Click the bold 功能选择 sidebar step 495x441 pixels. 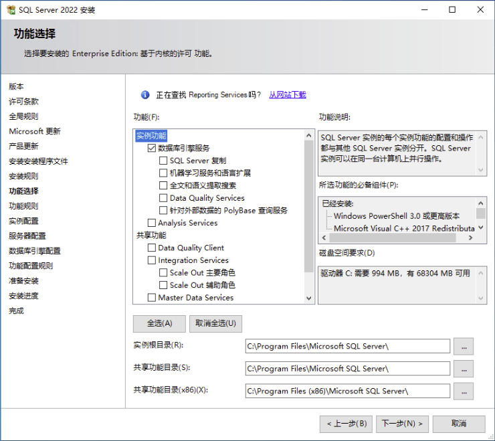[x=23, y=191]
